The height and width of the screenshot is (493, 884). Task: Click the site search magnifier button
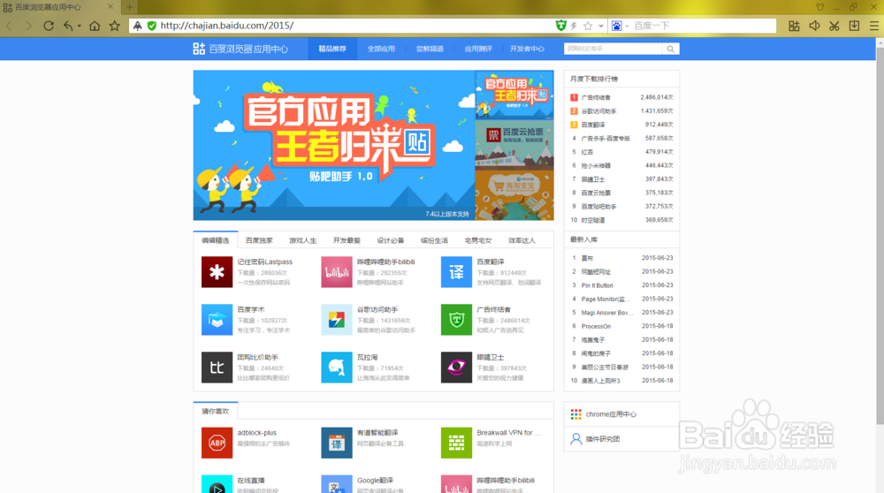(x=670, y=49)
